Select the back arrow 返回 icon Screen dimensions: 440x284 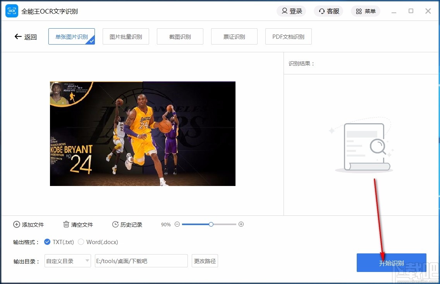18,36
